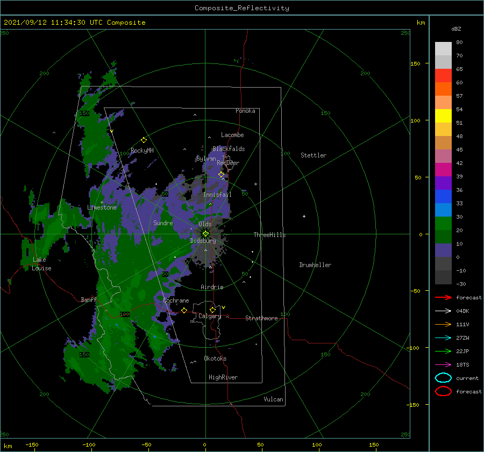Click the Sundre label
Image resolution: width=484 pixels, height=452 pixels.
(163, 223)
